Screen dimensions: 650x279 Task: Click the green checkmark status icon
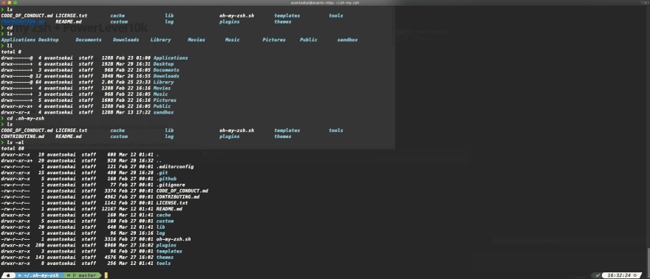click(x=598, y=275)
